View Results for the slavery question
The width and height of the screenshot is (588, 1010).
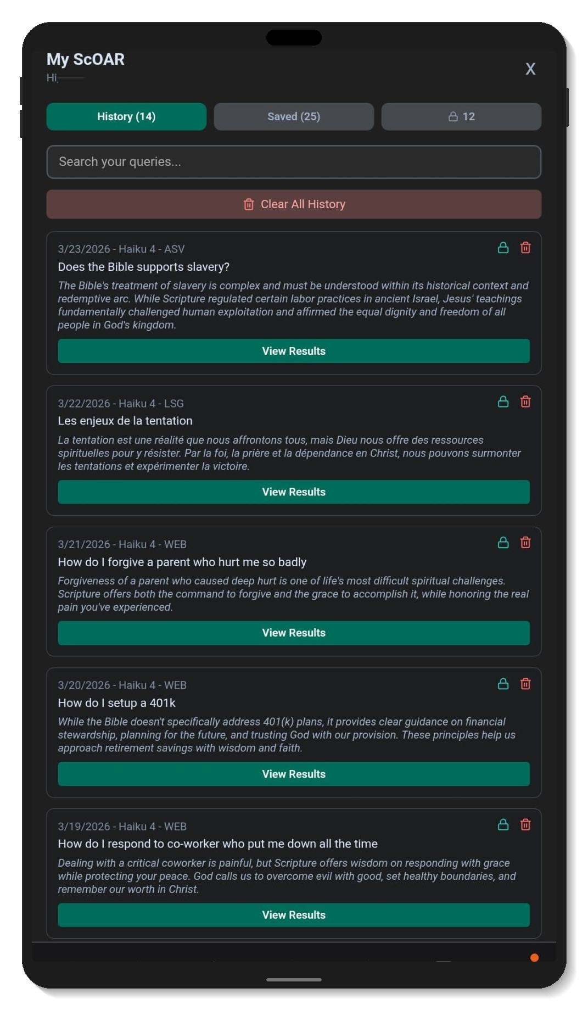294,351
